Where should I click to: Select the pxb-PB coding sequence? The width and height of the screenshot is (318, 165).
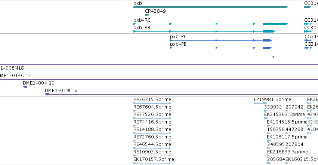(x=221, y=48)
